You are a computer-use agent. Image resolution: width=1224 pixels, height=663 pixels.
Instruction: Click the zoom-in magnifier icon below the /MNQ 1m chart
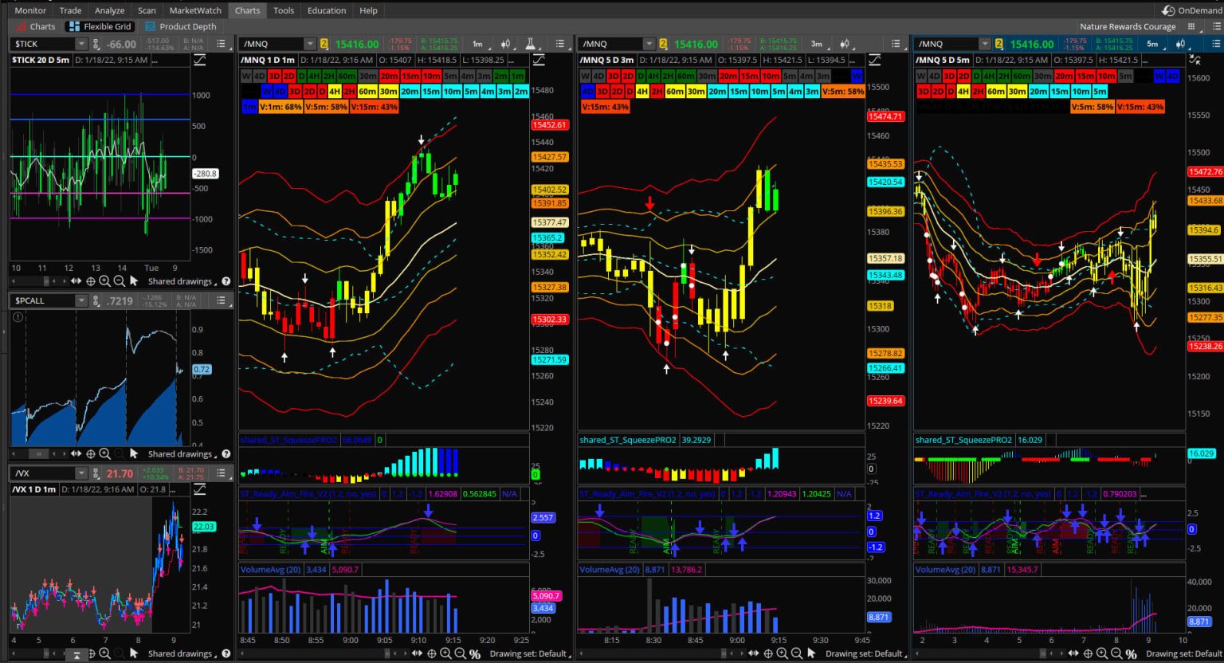click(446, 653)
